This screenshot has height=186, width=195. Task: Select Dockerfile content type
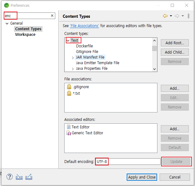click(84, 46)
